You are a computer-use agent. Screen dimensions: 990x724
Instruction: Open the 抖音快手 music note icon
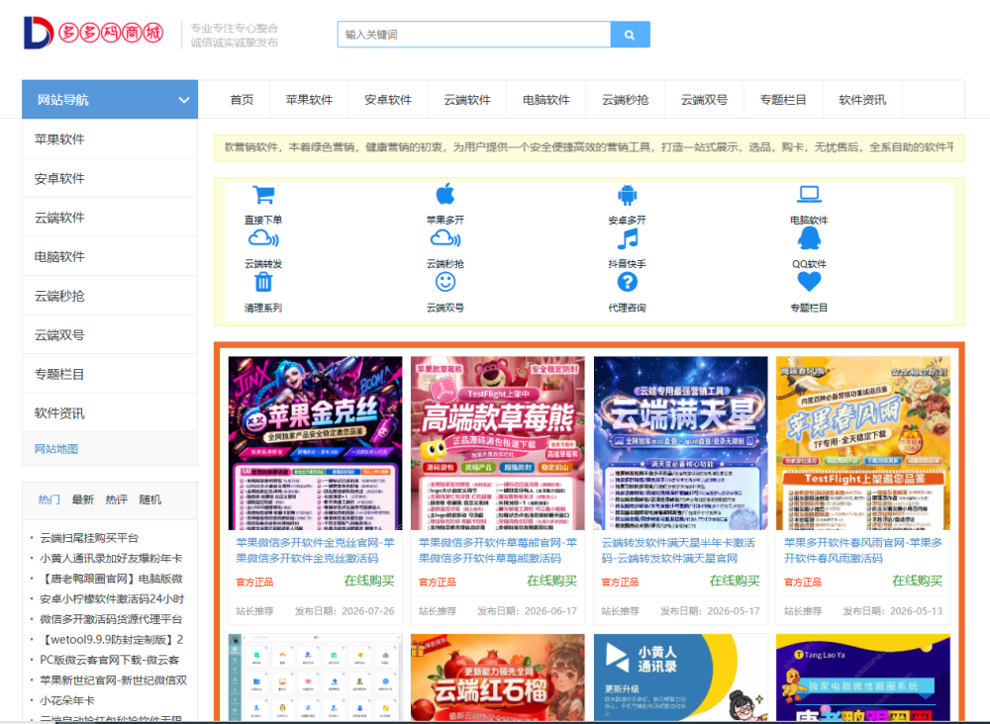(x=627, y=238)
